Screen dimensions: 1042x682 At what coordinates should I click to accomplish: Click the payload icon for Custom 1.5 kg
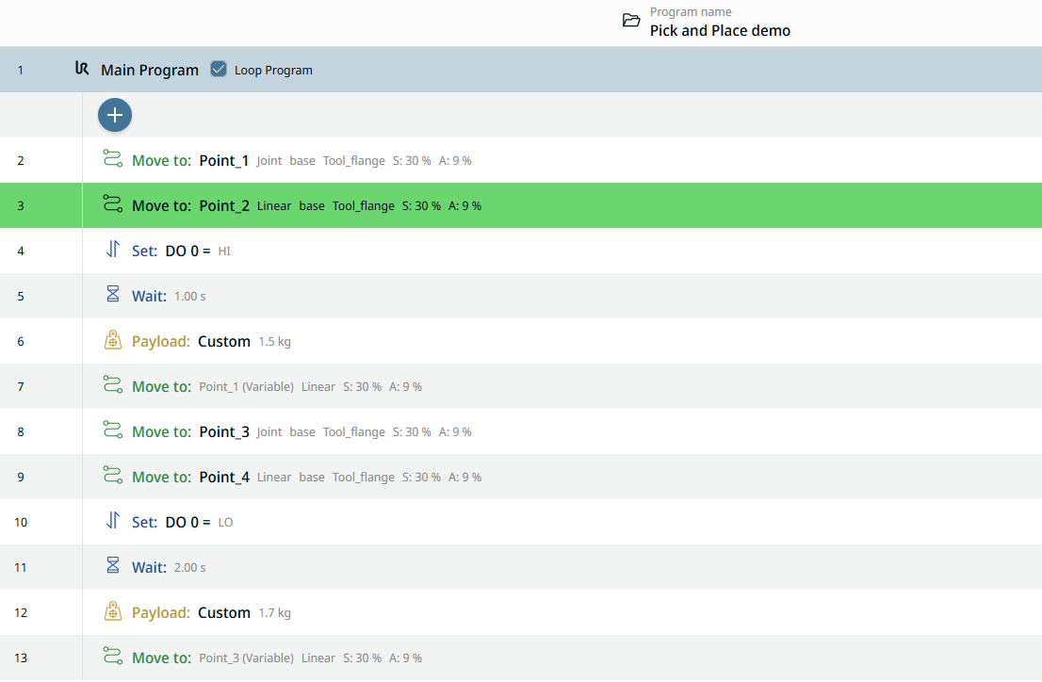(112, 341)
